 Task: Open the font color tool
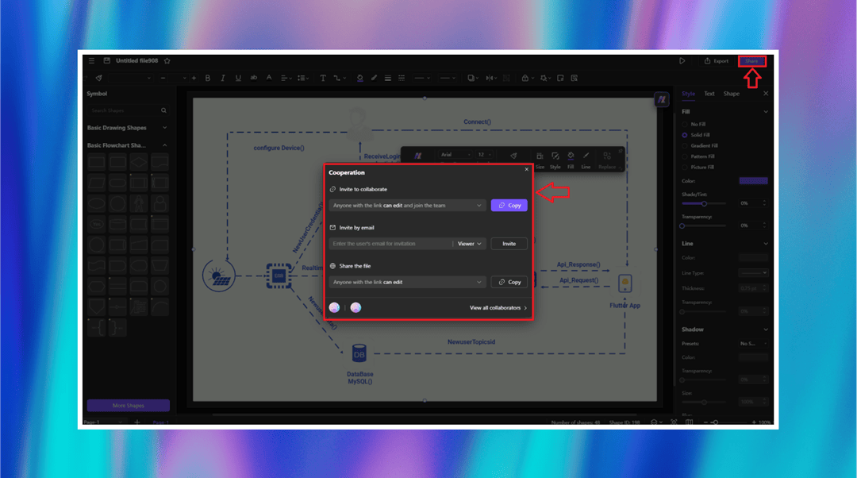[269, 78]
